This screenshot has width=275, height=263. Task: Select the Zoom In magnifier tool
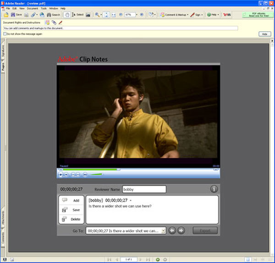tap(97, 15)
